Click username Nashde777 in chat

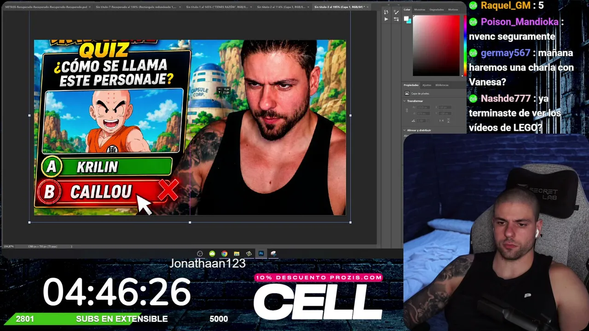[x=505, y=99]
